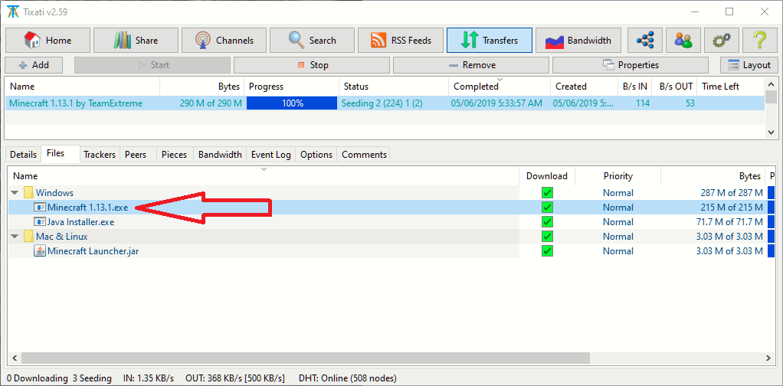Image resolution: width=783 pixels, height=386 pixels.
Task: Change priority of Mac & Linux folder
Action: click(x=618, y=236)
